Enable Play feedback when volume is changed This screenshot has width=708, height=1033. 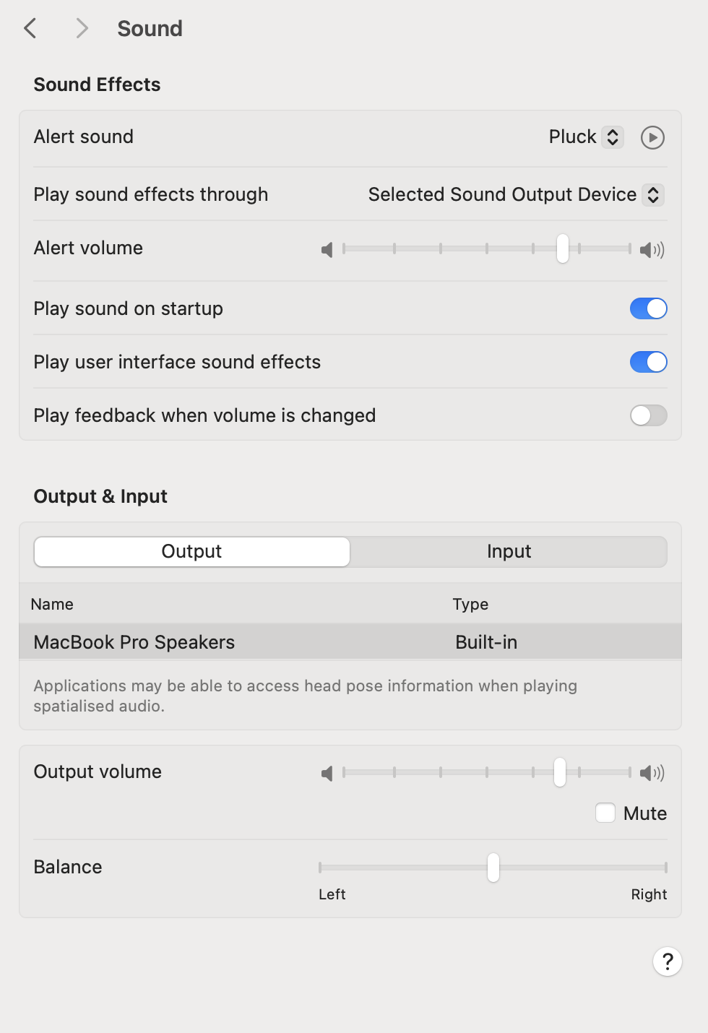pyautogui.click(x=647, y=415)
